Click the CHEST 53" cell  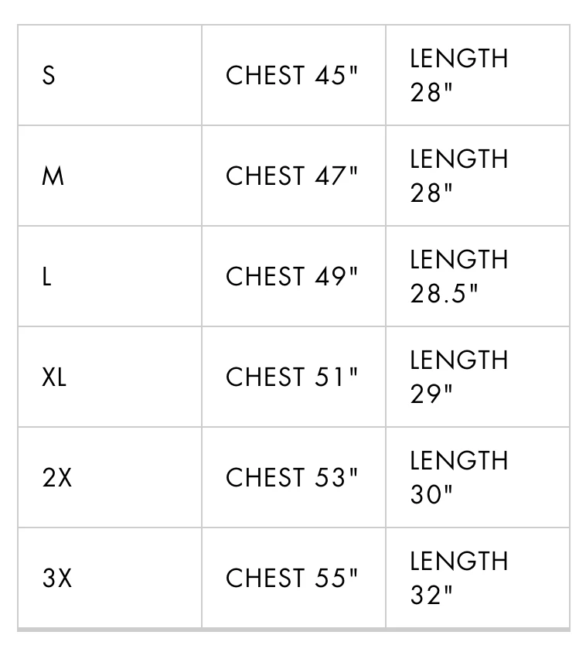292,478
